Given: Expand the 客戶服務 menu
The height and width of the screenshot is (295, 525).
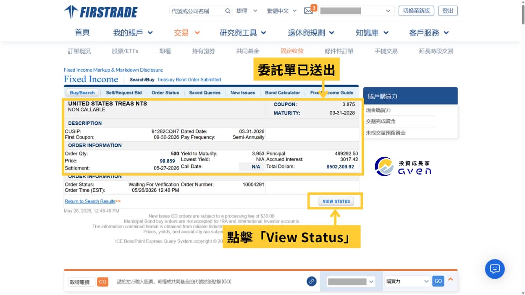Looking at the screenshot, I should tap(429, 33).
